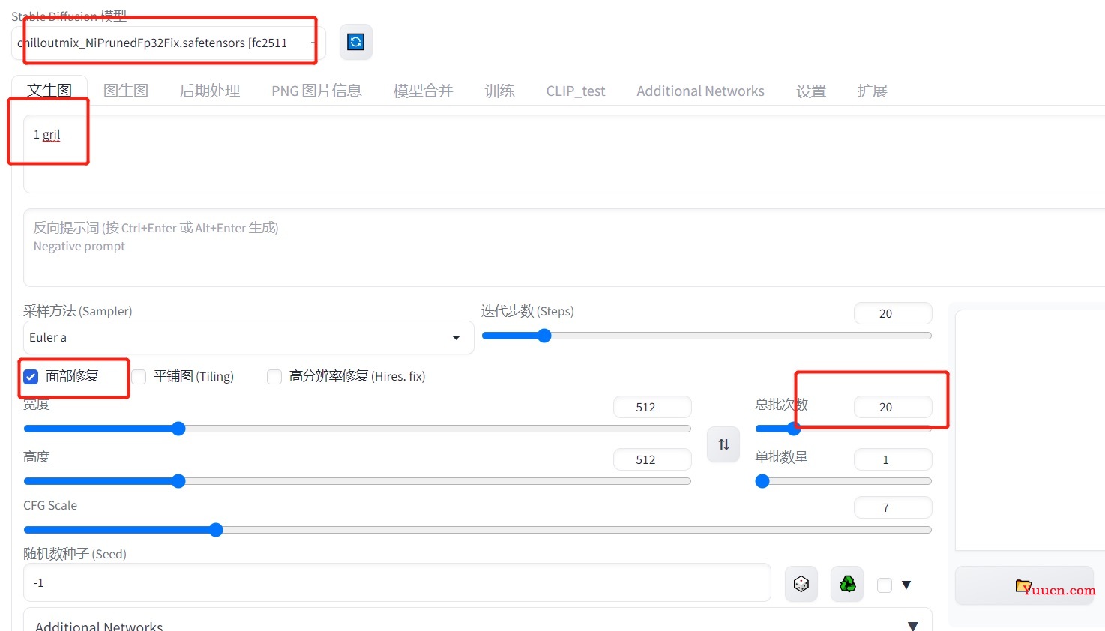Open the 扩展 tab
The width and height of the screenshot is (1105, 631).
click(x=873, y=91)
